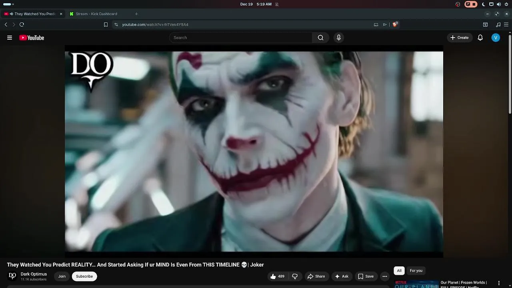Open the account avatar menu
Screen dimensions: 512x288
click(x=496, y=38)
